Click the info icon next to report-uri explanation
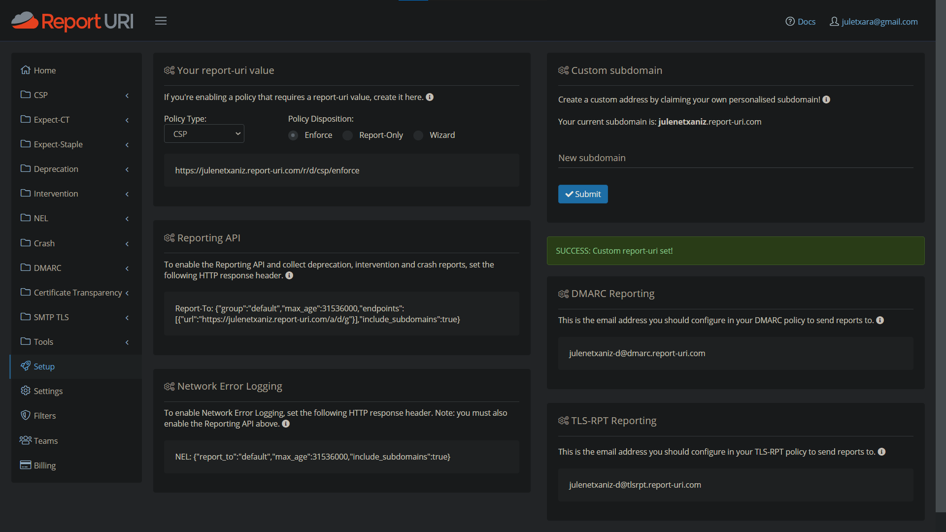 click(x=430, y=97)
